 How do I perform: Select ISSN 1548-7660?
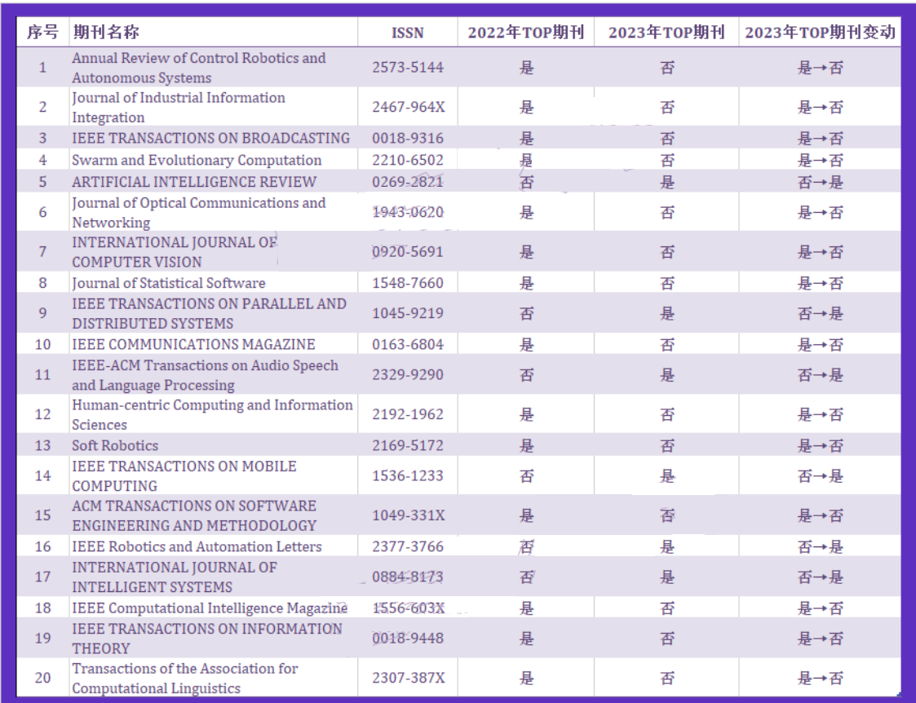408,283
